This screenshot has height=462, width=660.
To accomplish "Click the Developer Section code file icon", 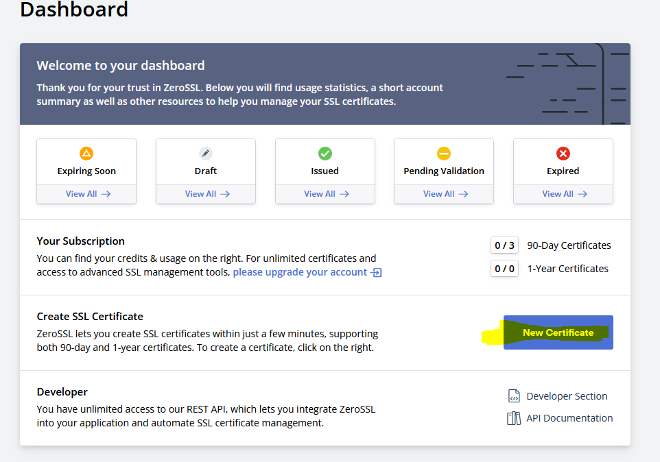I will pos(514,396).
